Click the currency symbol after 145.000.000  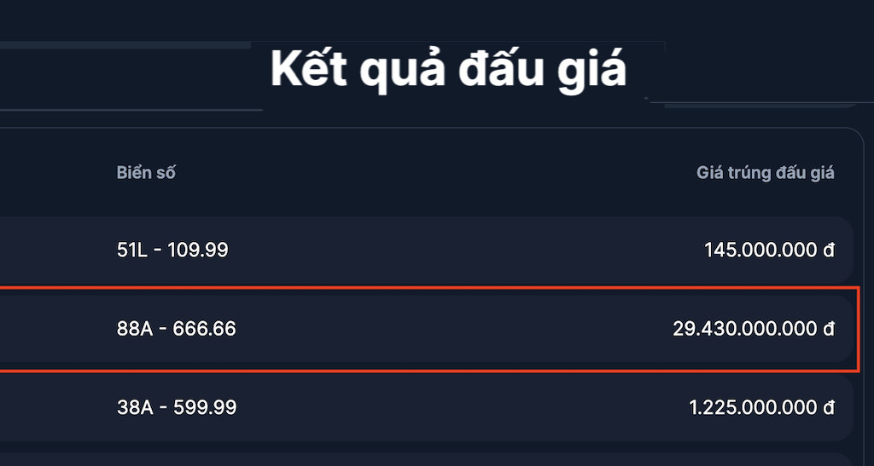click(829, 250)
